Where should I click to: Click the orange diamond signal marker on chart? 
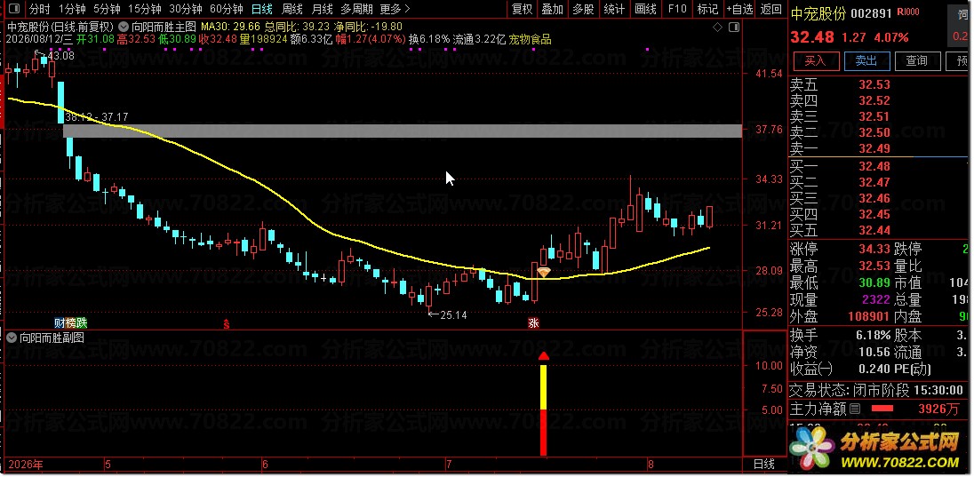[x=544, y=272]
